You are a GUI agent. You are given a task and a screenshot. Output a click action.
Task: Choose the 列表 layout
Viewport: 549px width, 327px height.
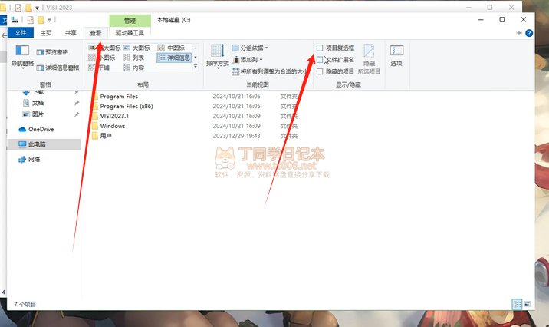coord(133,58)
